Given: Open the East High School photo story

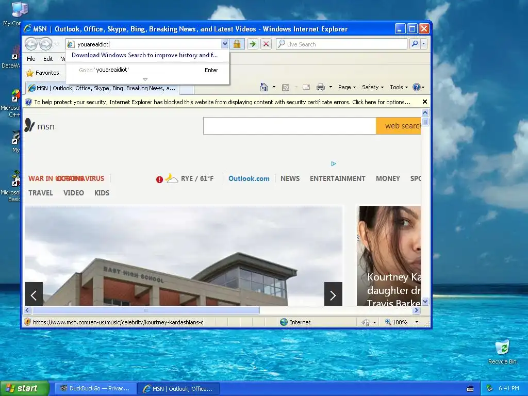Looking at the screenshot, I should coord(184,256).
